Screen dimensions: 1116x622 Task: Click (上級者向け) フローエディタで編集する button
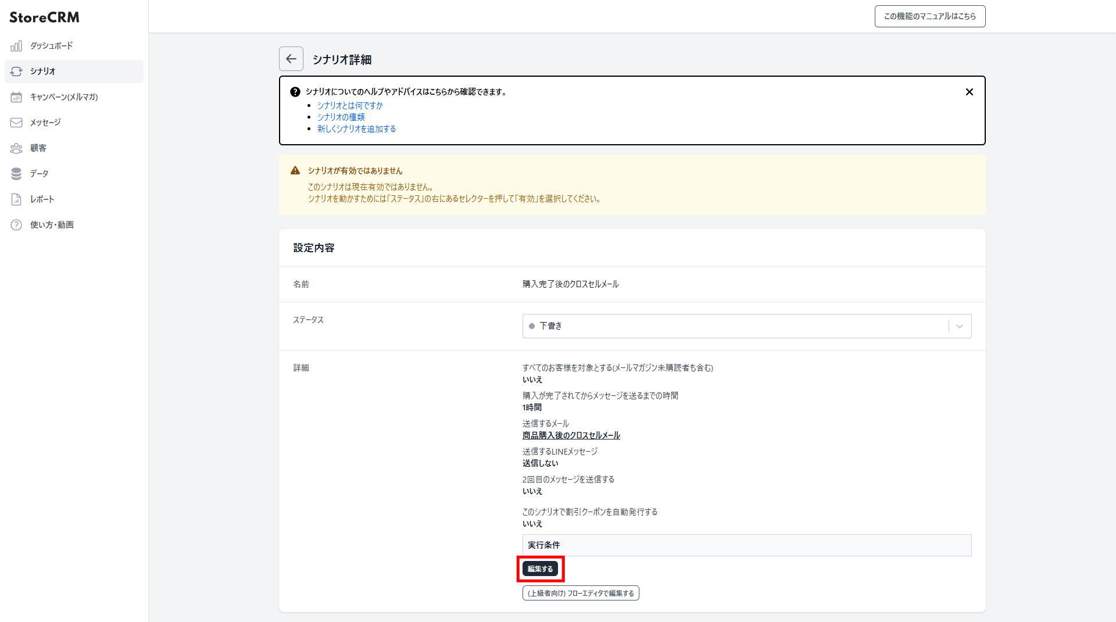[x=581, y=593]
